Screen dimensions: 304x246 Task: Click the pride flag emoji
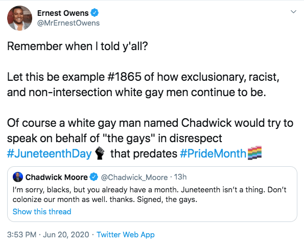[x=255, y=153]
